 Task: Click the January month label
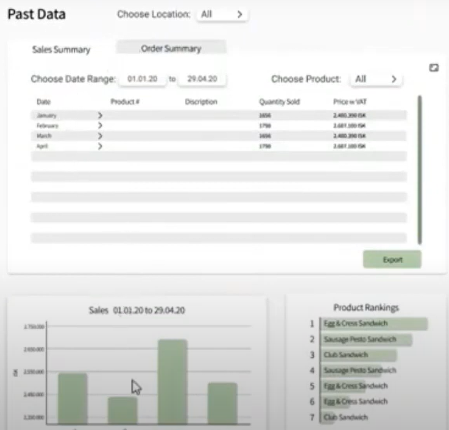tap(46, 115)
